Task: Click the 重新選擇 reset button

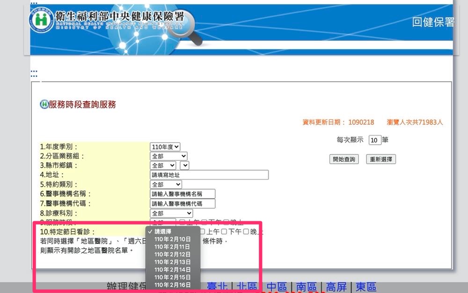Action: coord(381,159)
